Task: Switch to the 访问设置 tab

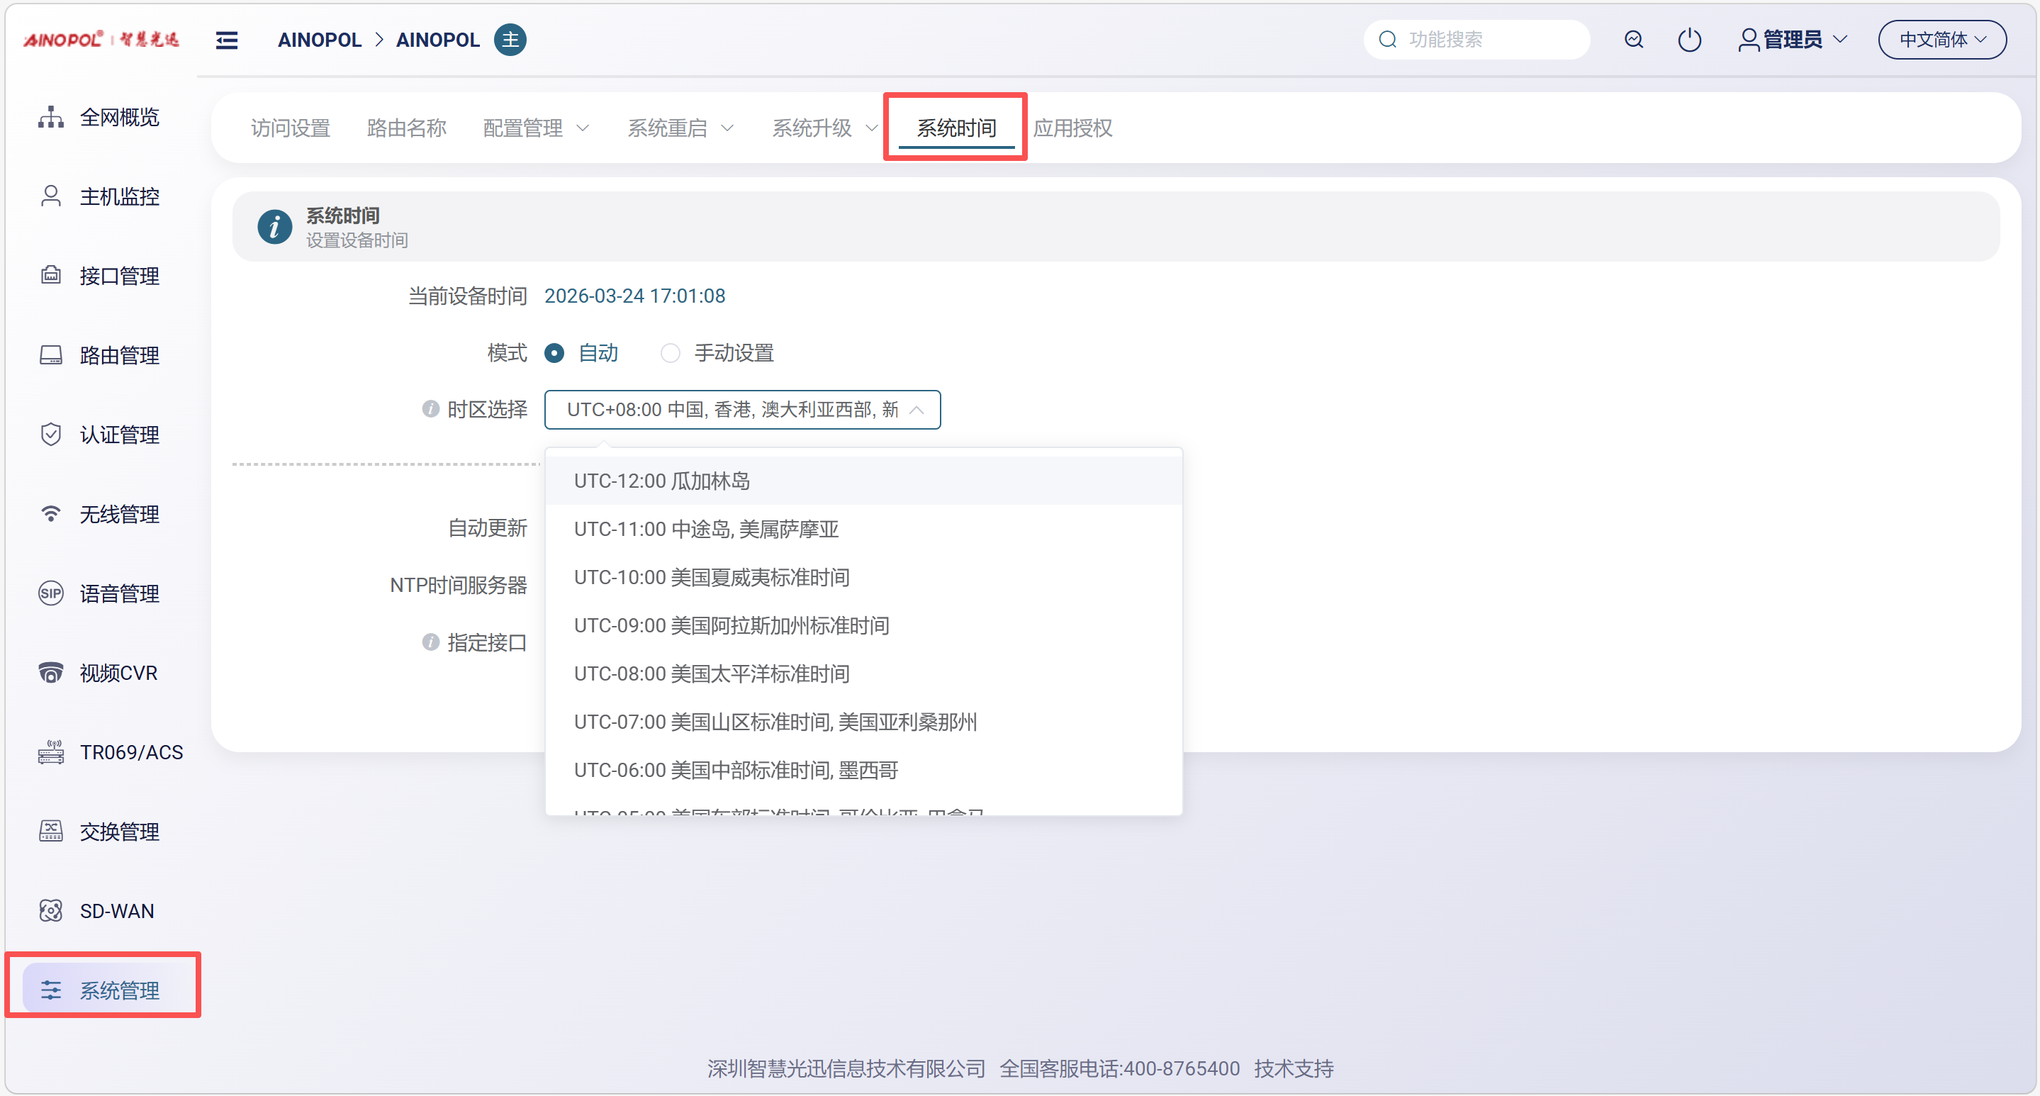Action: [290, 128]
